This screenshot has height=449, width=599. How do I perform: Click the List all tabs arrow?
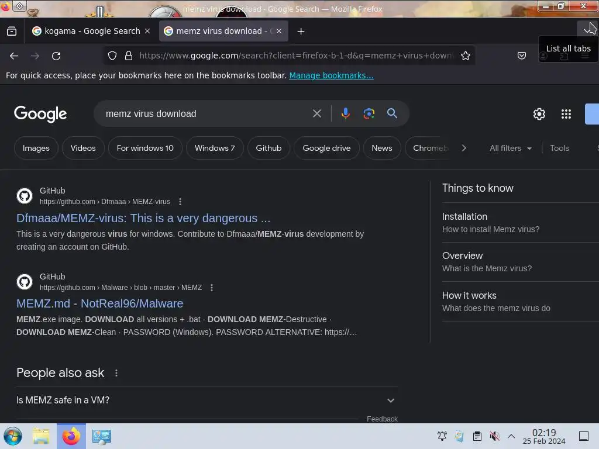(587, 29)
